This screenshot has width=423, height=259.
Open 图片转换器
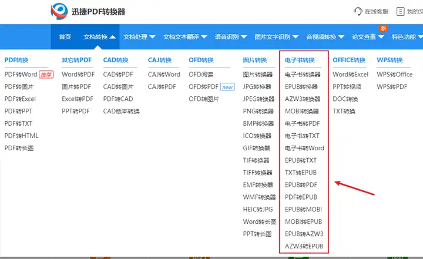(258, 75)
